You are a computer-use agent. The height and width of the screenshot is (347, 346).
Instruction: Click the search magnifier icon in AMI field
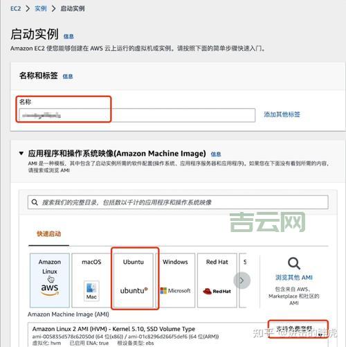[x=35, y=202]
